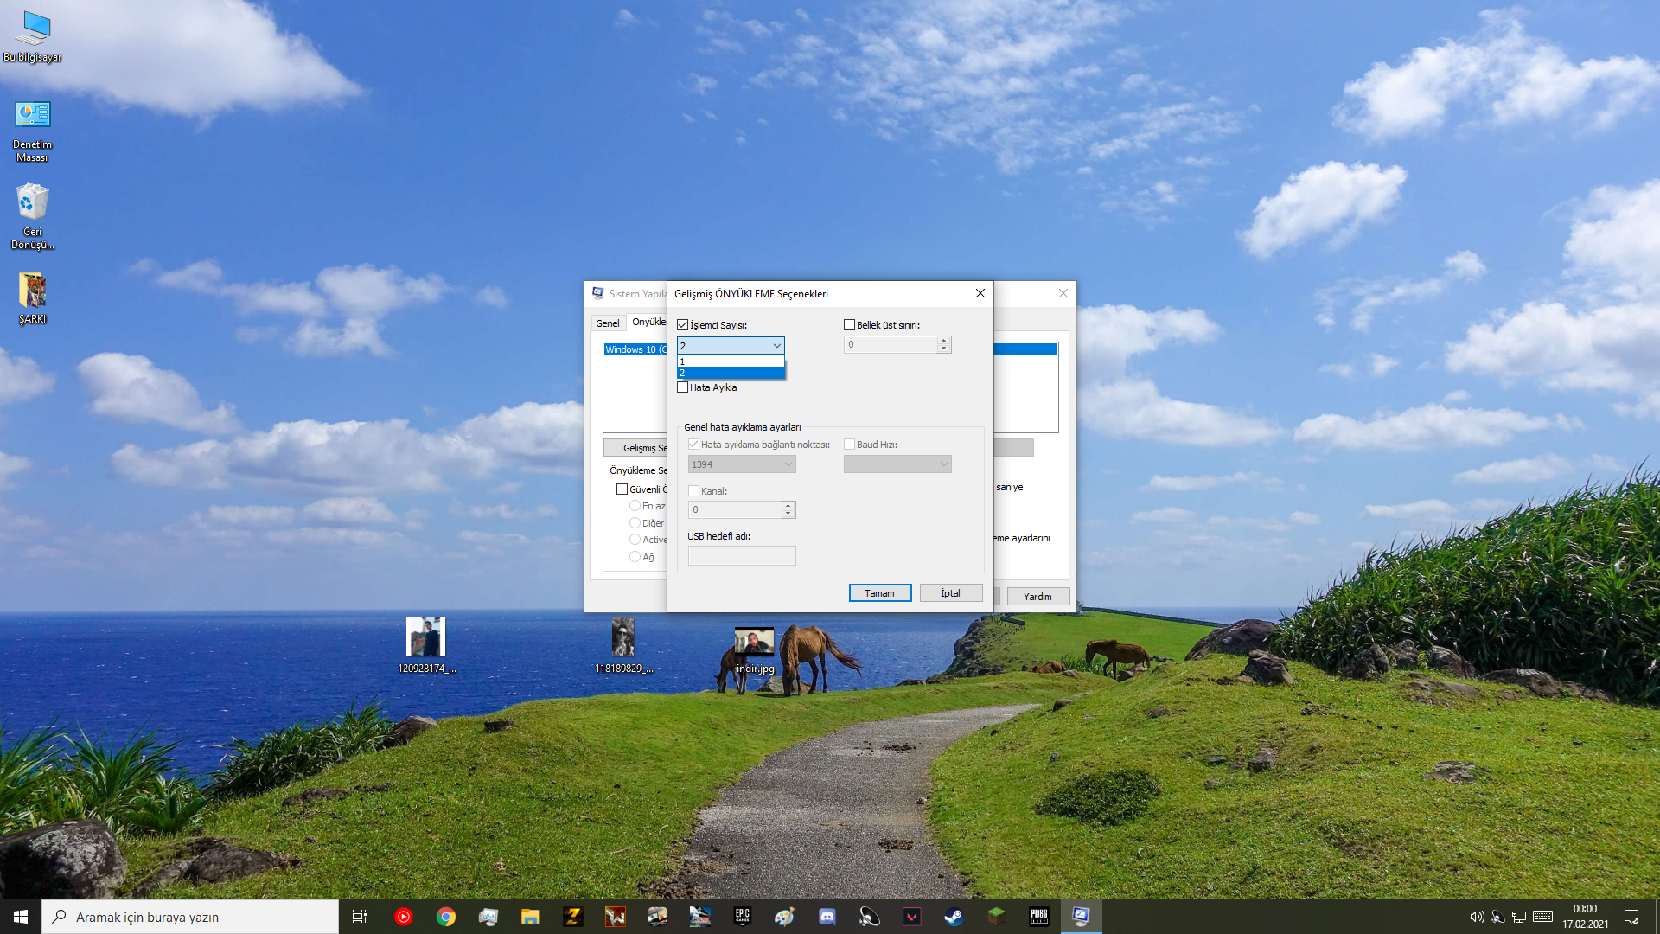Viewport: 1660px width, 934px height.
Task: Select 2 in the processor count list
Action: (730, 373)
